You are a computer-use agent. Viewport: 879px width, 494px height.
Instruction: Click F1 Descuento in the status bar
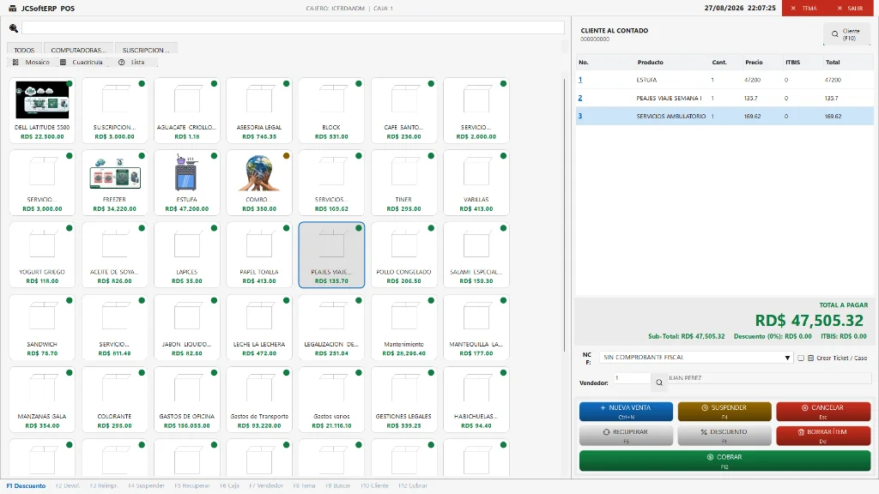(x=27, y=485)
